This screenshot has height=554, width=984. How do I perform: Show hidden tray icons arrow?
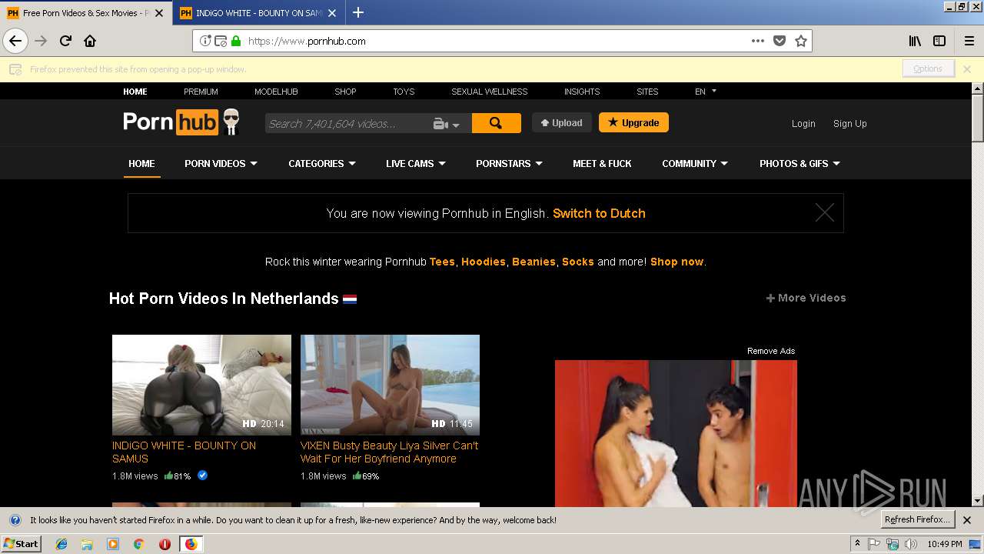(857, 544)
